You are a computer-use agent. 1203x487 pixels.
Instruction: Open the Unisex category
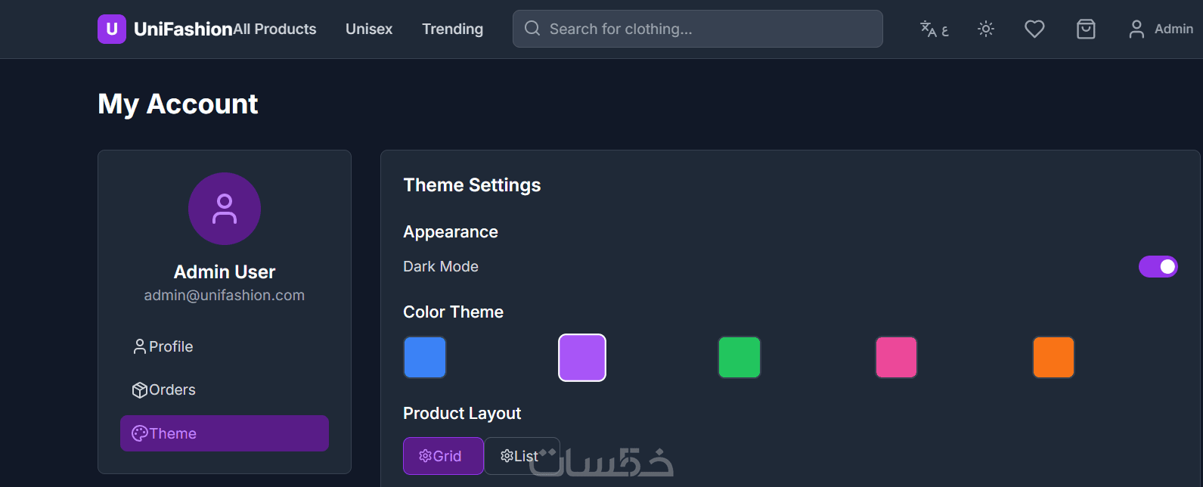[369, 29]
